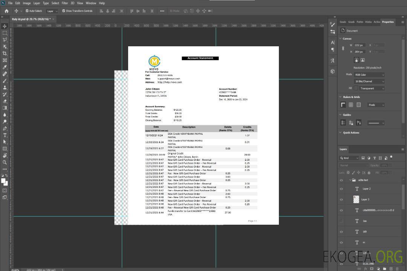Toggle Show Transform Controls checkbox
The image size is (407, 271).
64,11
